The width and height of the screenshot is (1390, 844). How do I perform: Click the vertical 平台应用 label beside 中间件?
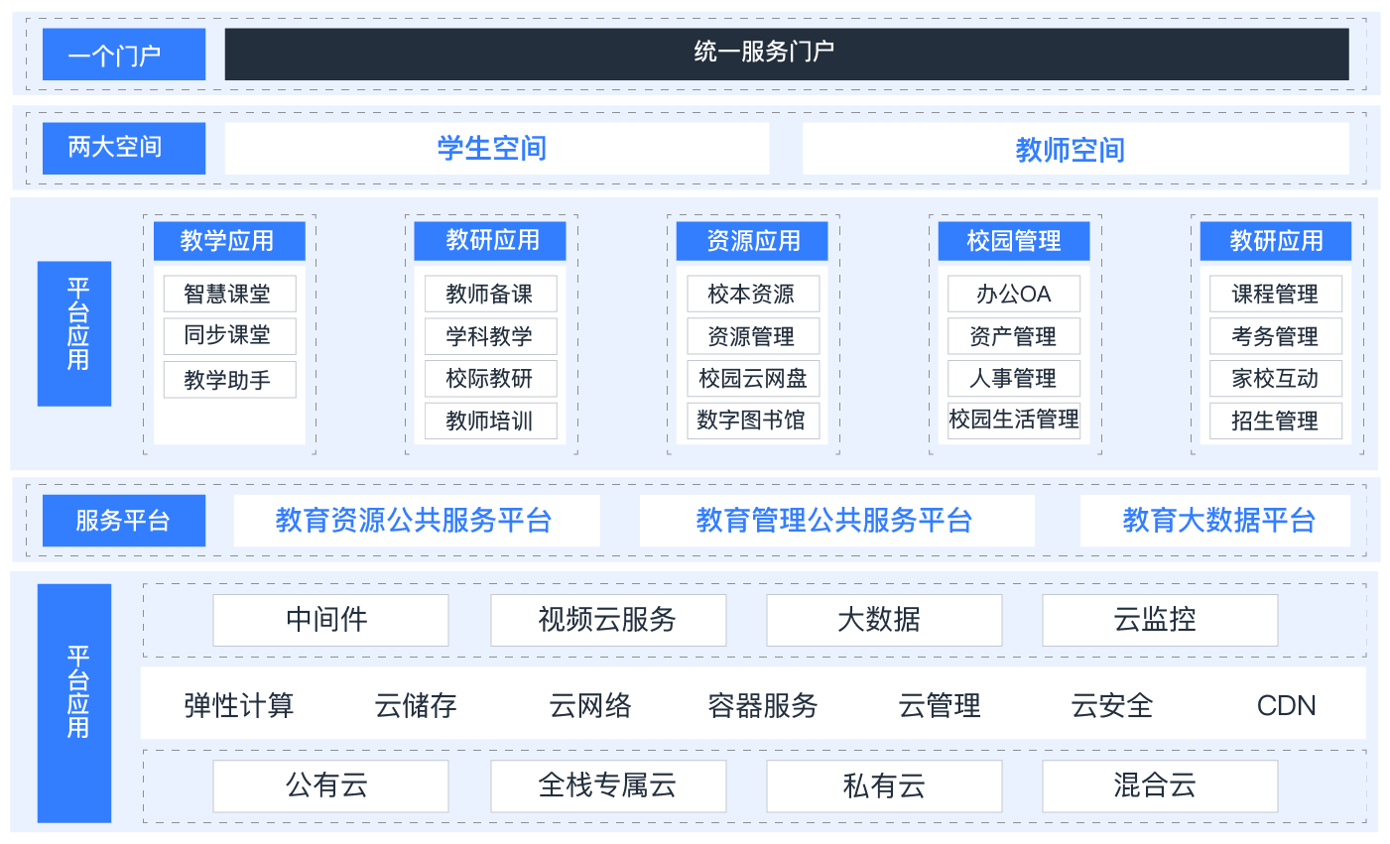(x=74, y=703)
